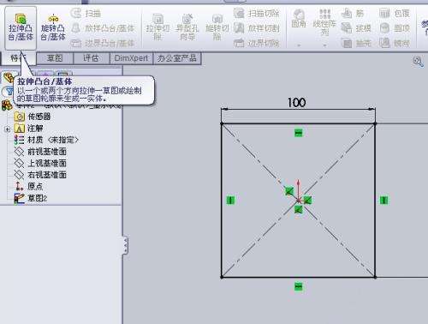
Task: Open the 评估 (Evaluate) tab
Action: click(92, 58)
